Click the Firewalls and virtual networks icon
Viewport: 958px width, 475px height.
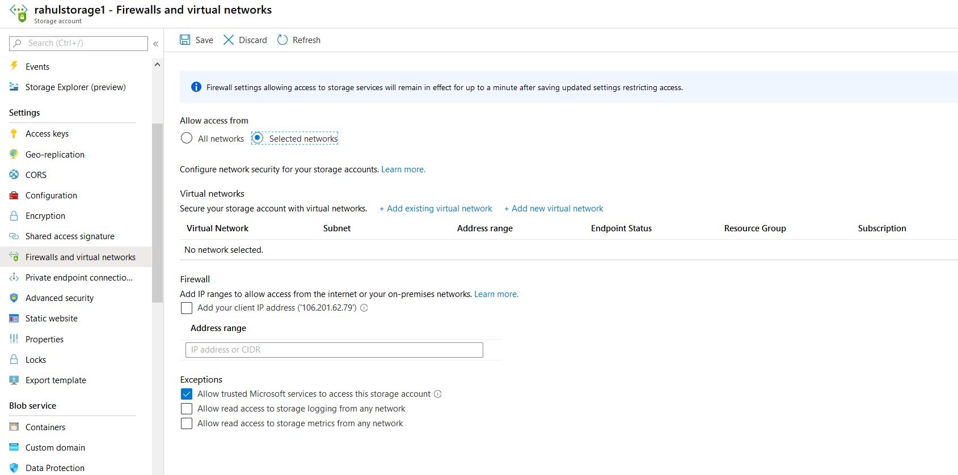point(14,257)
